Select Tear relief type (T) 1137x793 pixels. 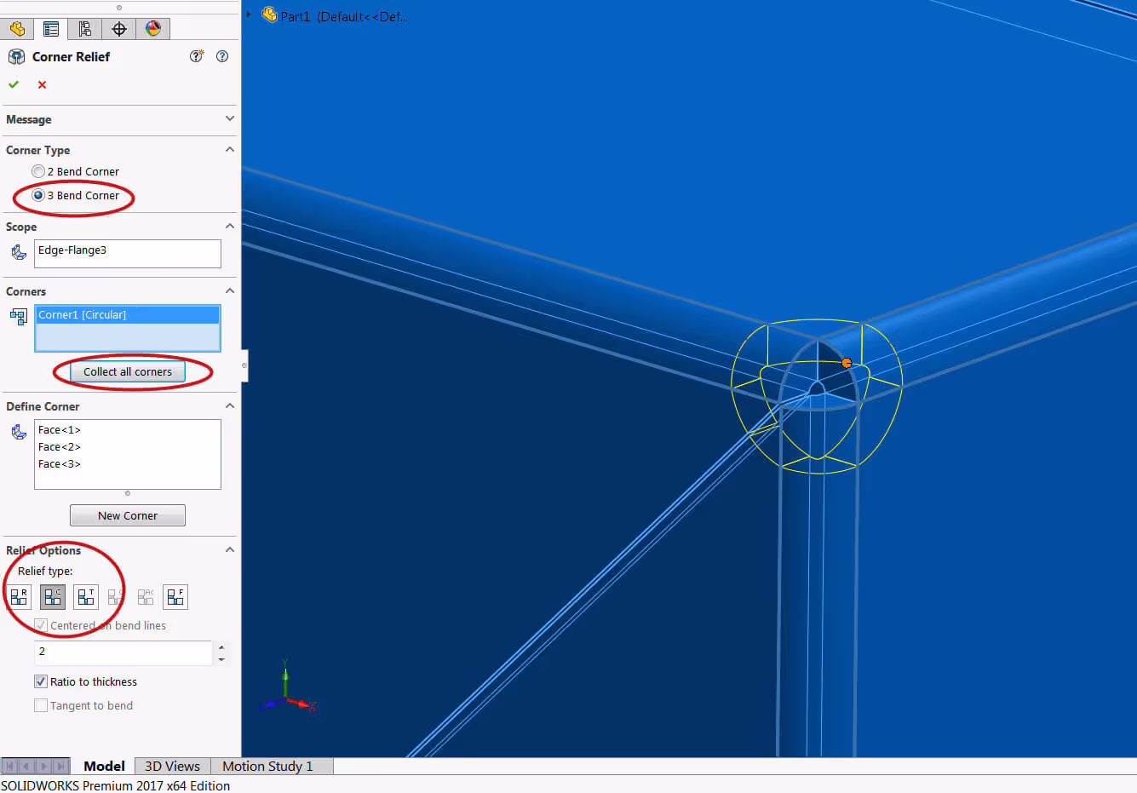click(x=86, y=596)
